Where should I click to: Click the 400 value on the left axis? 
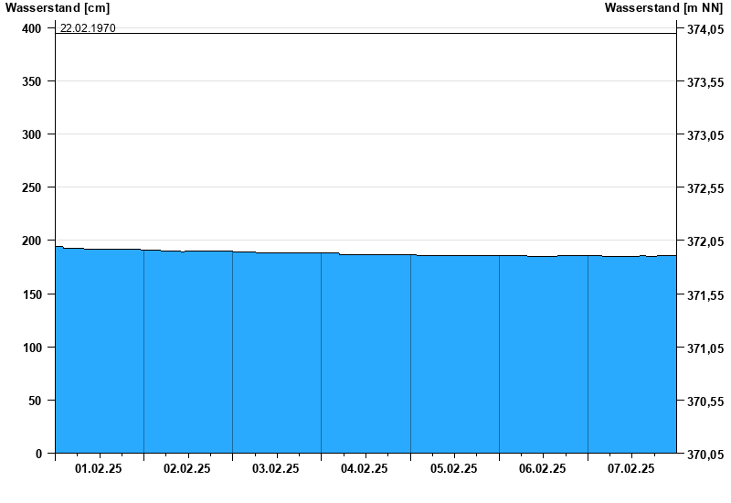tap(33, 28)
